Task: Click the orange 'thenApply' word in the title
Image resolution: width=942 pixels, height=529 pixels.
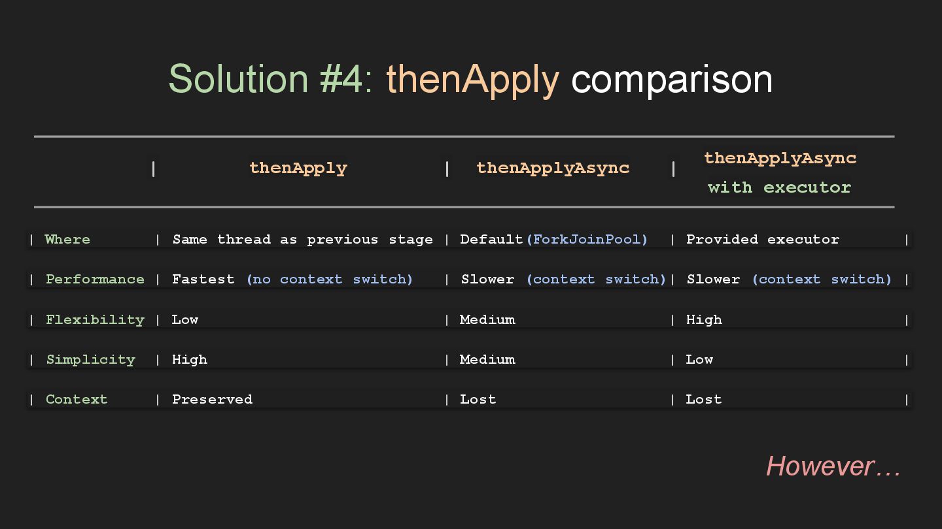Action: tap(472, 81)
